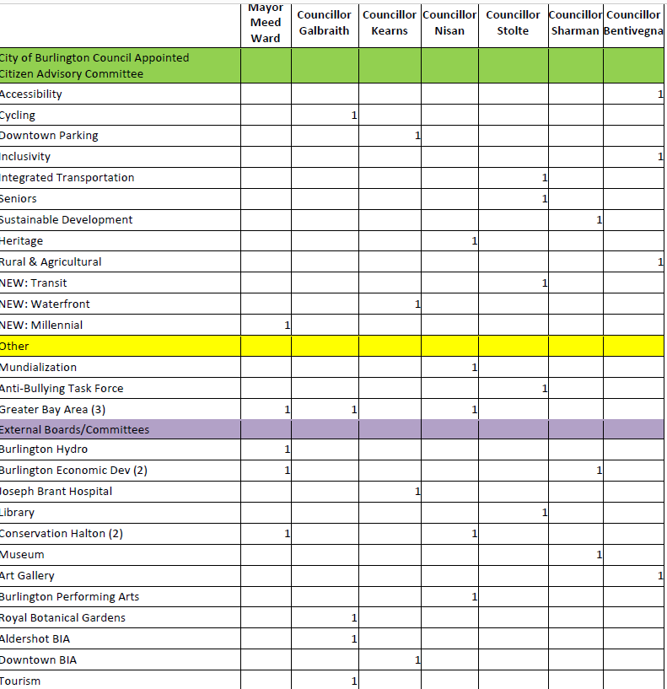Select Stolte's 1 in Seniors row
The image size is (667, 689).
coord(545,199)
